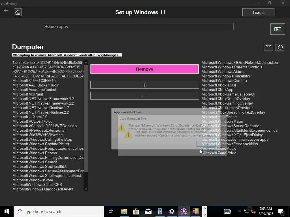Select Microsoft.XboxGameCallableUI on right

pyautogui.click(x=228, y=94)
